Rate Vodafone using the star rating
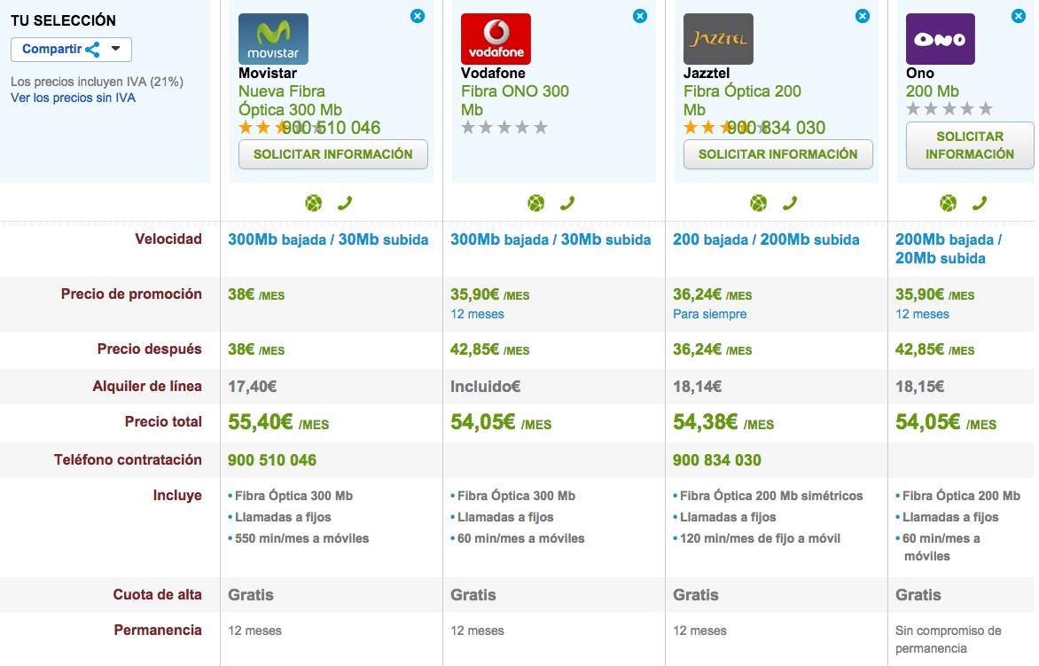Image resolution: width=1039 pixels, height=666 pixels. point(504,128)
